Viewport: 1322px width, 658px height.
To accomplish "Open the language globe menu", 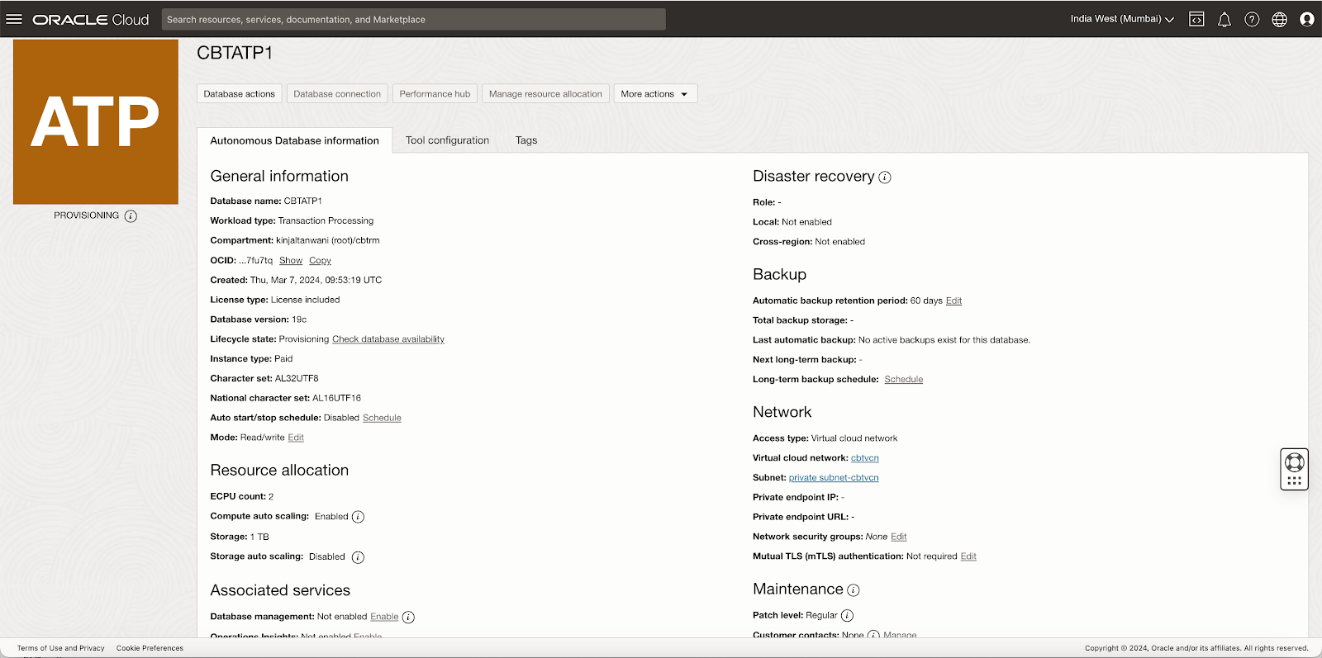I will point(1279,19).
